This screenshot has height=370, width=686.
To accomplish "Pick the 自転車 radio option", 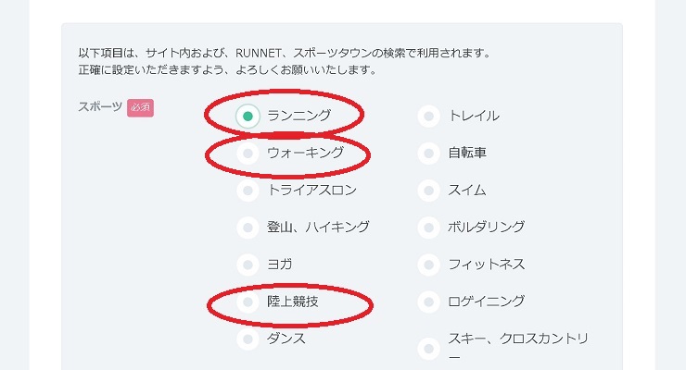I will (428, 154).
